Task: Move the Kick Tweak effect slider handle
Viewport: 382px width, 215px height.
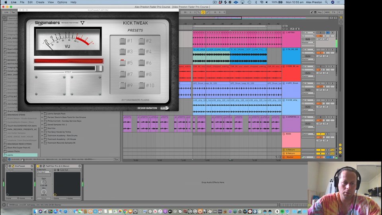Action: (x=99, y=68)
